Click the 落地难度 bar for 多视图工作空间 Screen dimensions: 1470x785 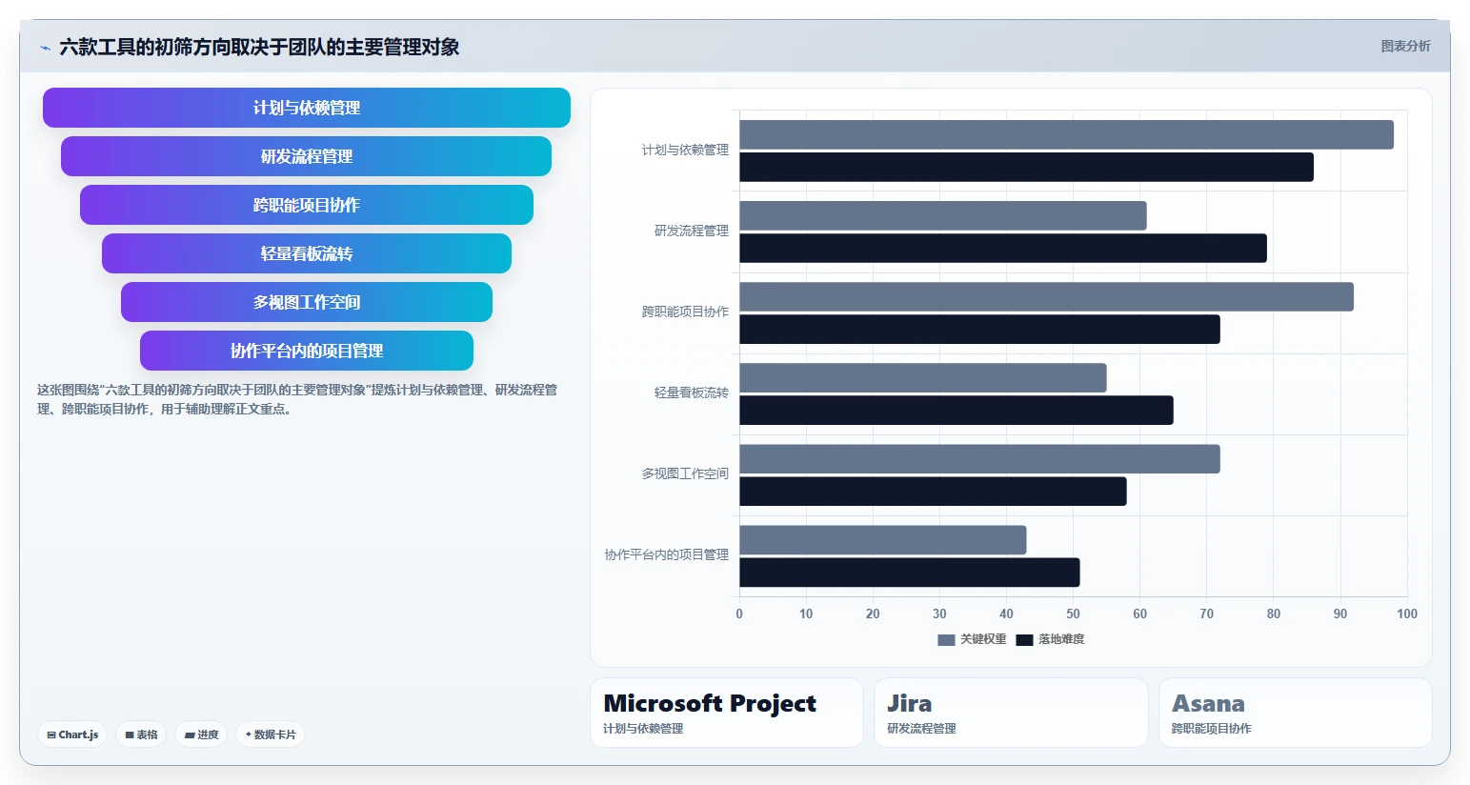933,491
